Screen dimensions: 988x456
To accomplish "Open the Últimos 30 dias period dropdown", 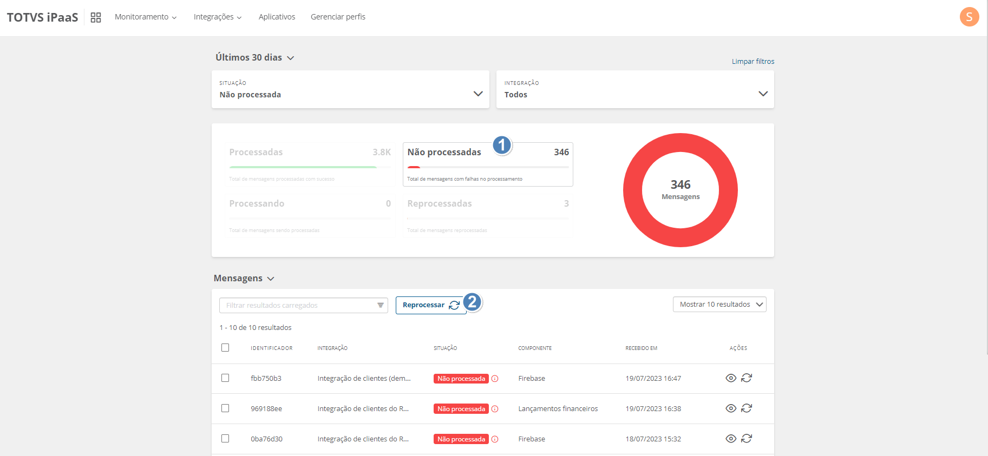I will tap(254, 57).
